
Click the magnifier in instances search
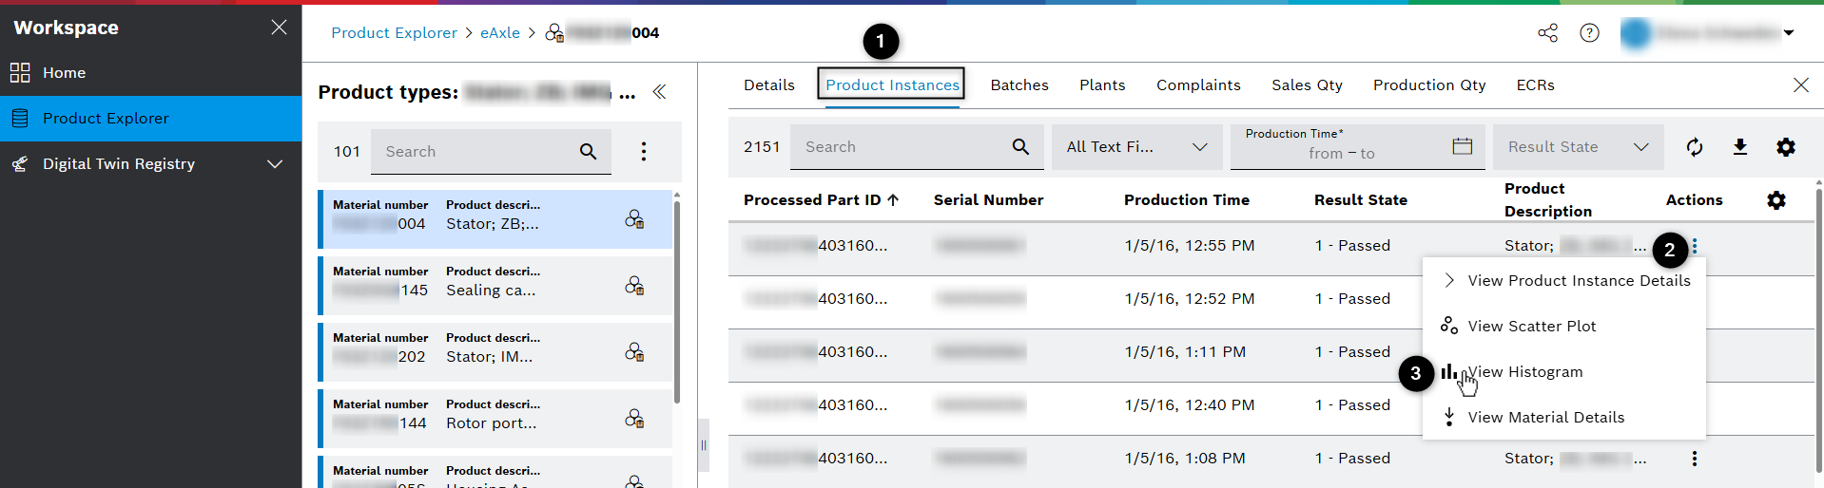click(x=1020, y=147)
